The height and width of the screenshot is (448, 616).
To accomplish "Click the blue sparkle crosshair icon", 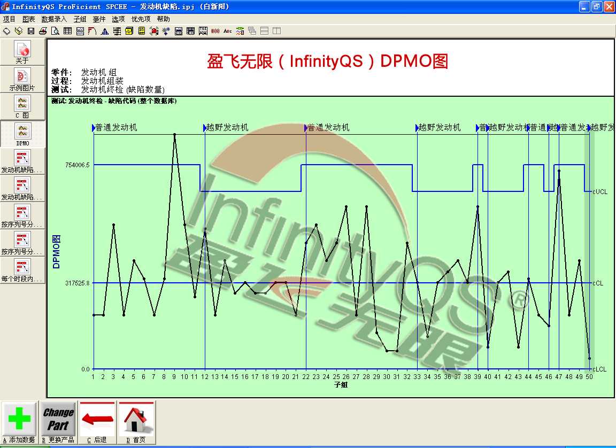I will (166, 31).
